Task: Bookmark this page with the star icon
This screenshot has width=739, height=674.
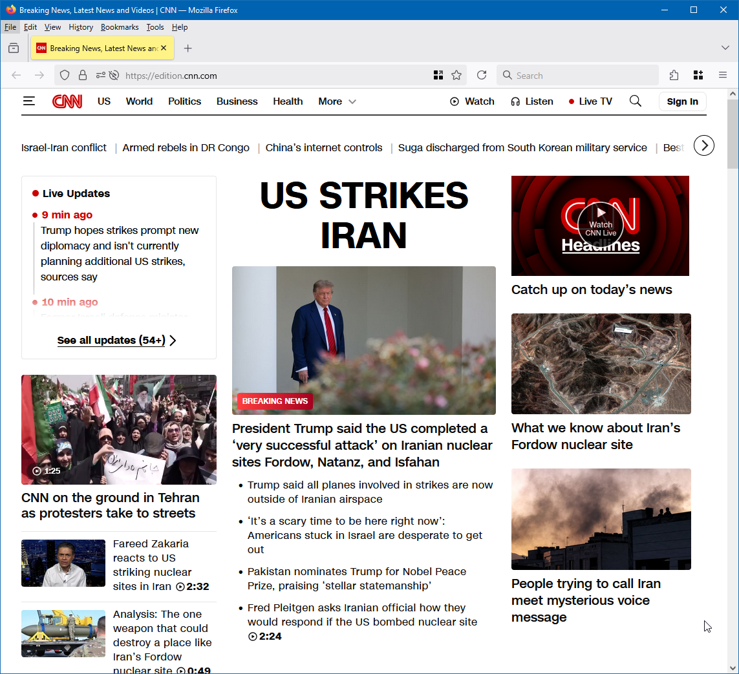Action: (x=456, y=76)
